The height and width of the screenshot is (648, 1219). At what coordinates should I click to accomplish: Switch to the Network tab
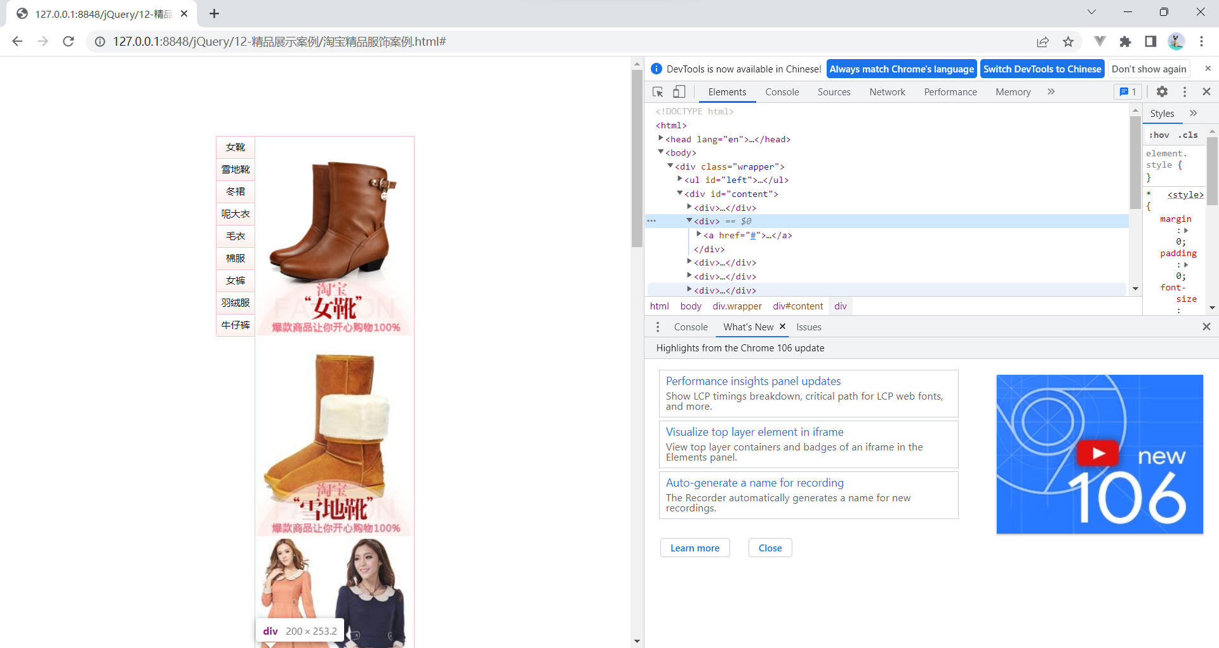[x=887, y=91]
